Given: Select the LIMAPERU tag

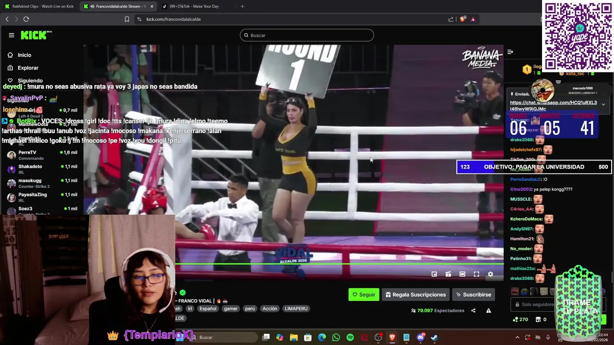Looking at the screenshot, I should pos(296,309).
